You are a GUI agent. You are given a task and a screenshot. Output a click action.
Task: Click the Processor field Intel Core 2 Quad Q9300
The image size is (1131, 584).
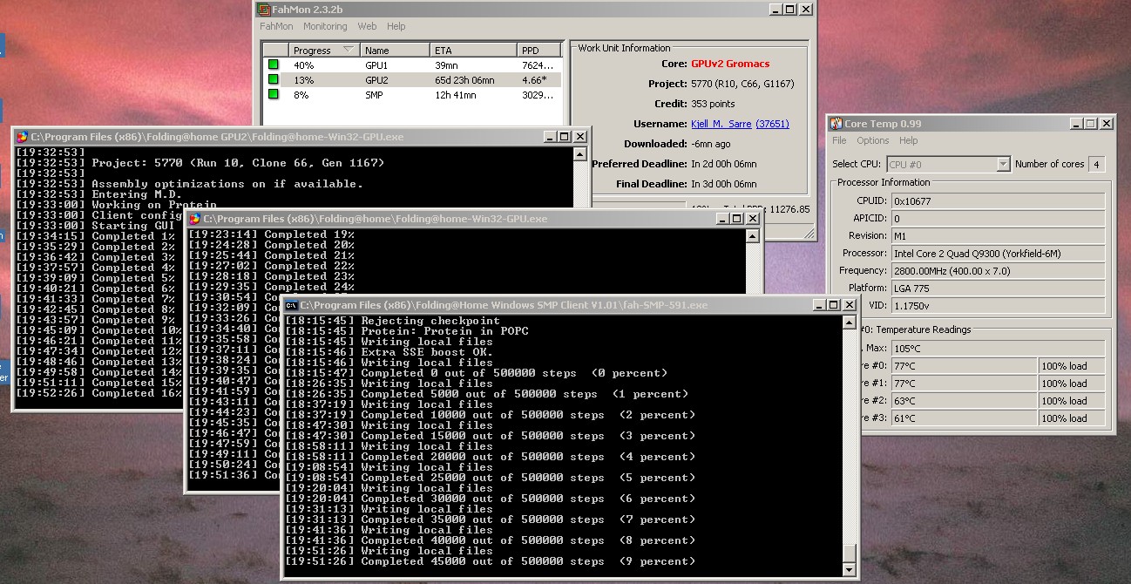[x=998, y=254]
